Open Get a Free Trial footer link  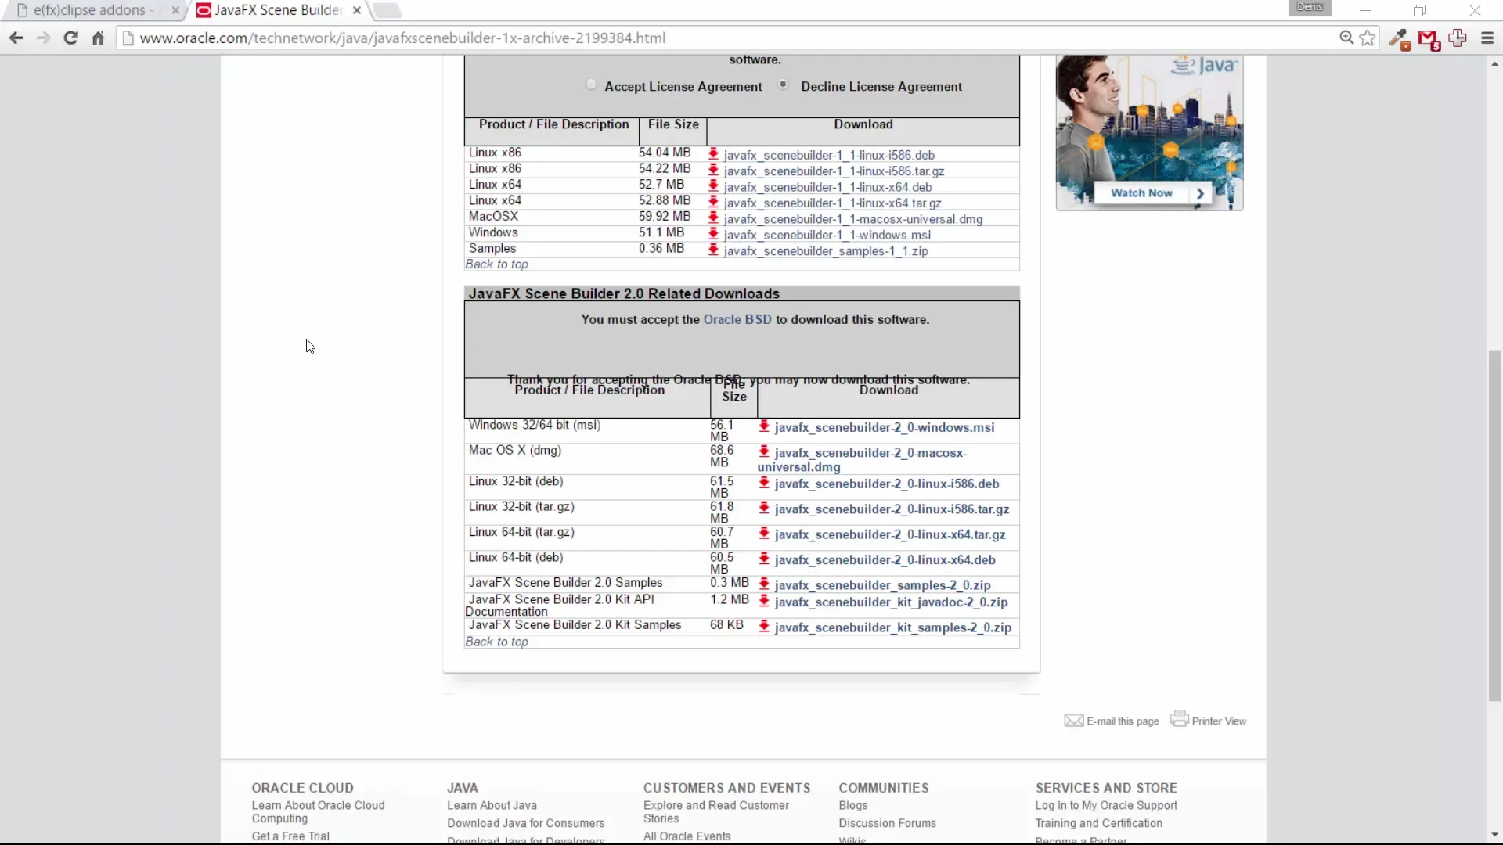pyautogui.click(x=290, y=836)
